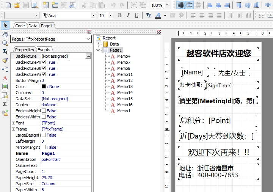Click the BackPicture ellipsis button
Image resolution: width=273 pixels, height=192 pixels.
[x=88, y=56]
